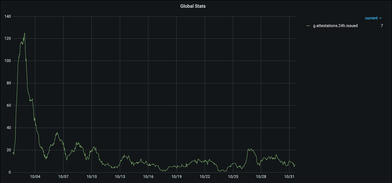Open the 'current' legend sort dropdown
The image size is (392, 183).
373,18
